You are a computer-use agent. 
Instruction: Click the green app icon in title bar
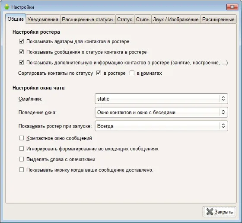7,7
